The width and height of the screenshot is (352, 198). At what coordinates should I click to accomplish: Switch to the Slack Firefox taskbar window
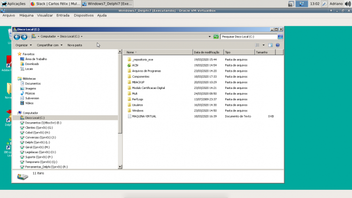coord(55,4)
